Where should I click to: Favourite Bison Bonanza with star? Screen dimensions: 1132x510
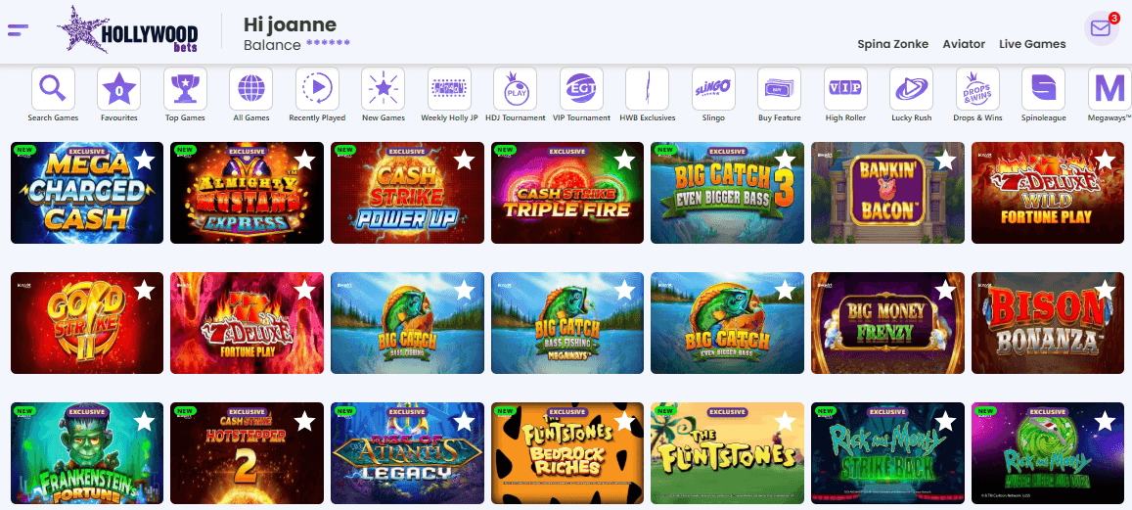[1106, 291]
